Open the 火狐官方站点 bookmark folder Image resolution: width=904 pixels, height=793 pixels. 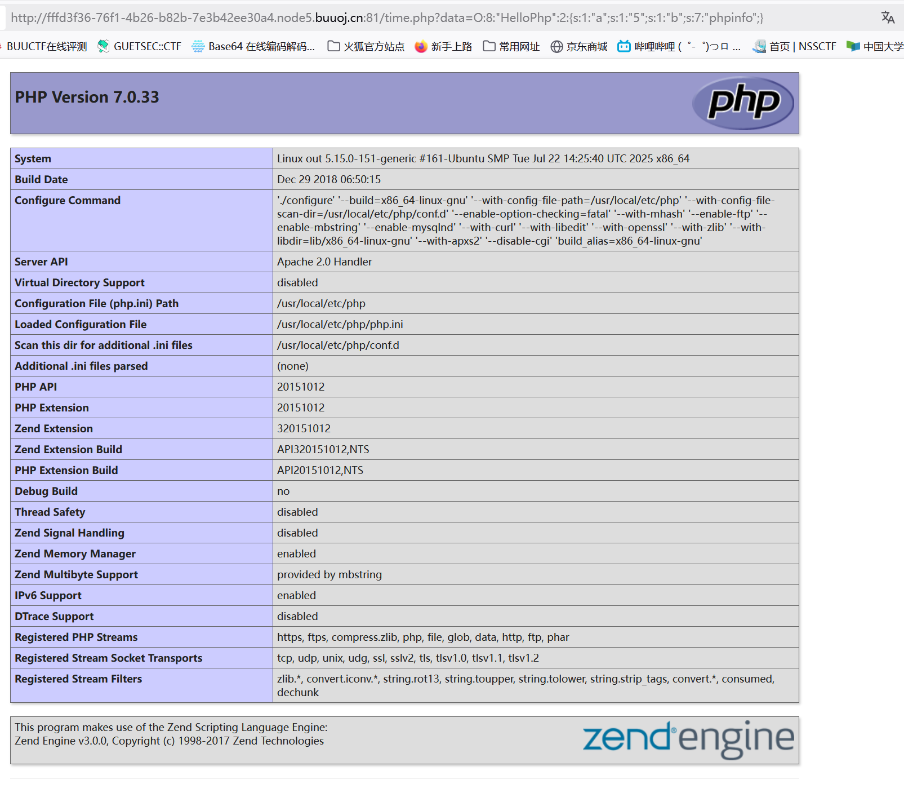click(366, 46)
